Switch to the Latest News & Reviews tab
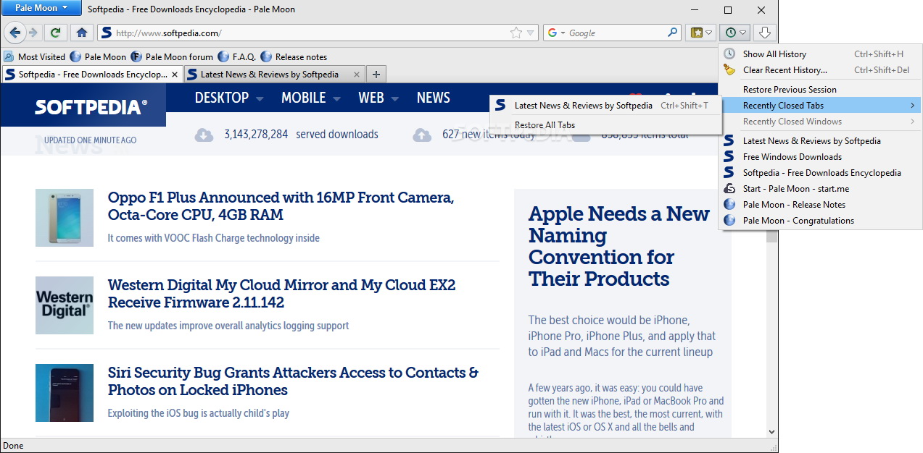Screen dimensions: 923x453 (x=273, y=74)
